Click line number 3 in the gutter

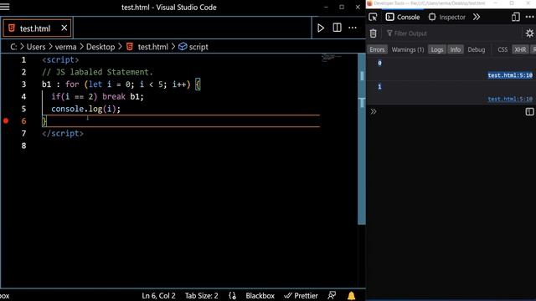point(23,84)
